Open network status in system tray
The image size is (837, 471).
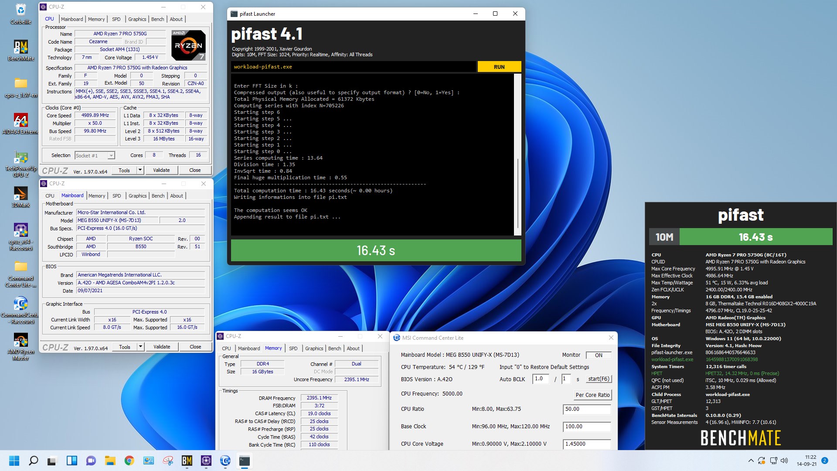click(x=773, y=461)
